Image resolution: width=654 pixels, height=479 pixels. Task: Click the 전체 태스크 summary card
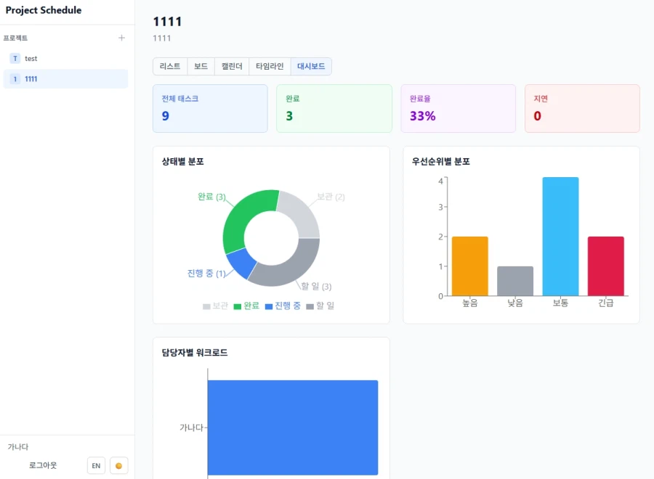[210, 108]
